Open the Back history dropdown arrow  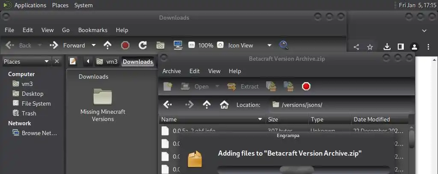[x=40, y=45]
